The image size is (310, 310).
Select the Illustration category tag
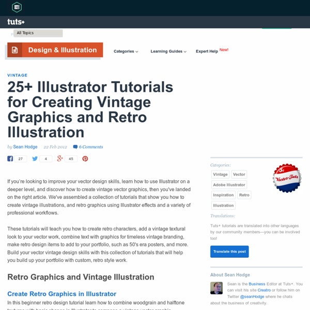click(223, 206)
